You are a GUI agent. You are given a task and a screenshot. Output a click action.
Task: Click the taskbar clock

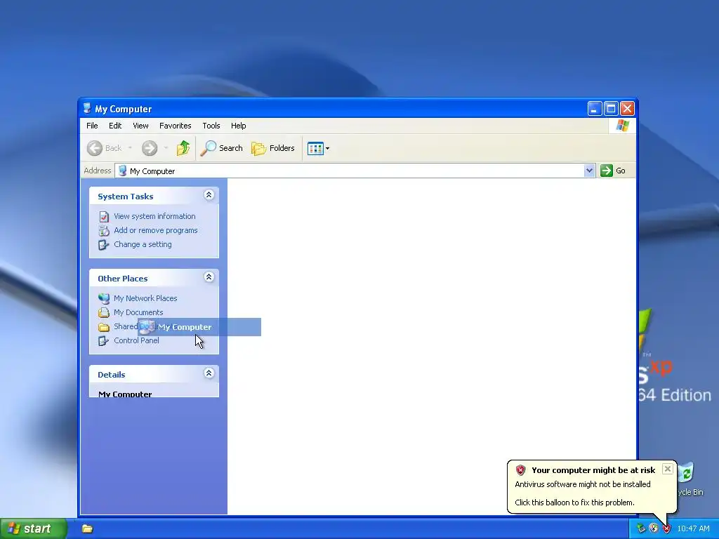[x=693, y=529]
